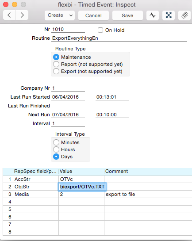Open the Create dropdown menu
This screenshot has height=241, width=192.
(x=60, y=15)
